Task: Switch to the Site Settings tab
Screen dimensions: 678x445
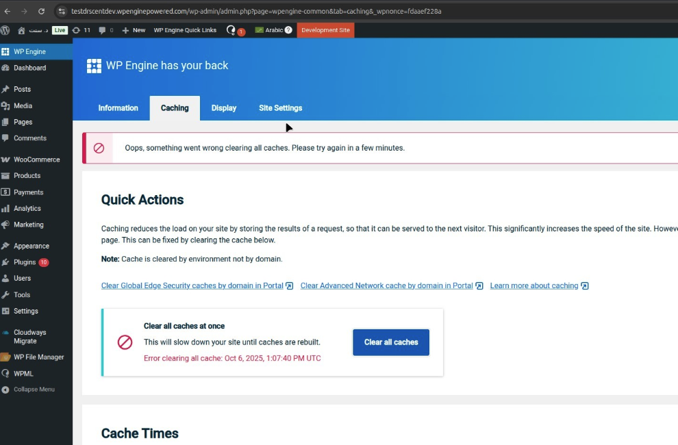Action: [280, 108]
